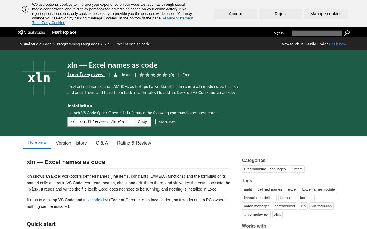The height and width of the screenshot is (229, 367).
Task: Click the 'xlsx' tag
Action: point(278,214)
